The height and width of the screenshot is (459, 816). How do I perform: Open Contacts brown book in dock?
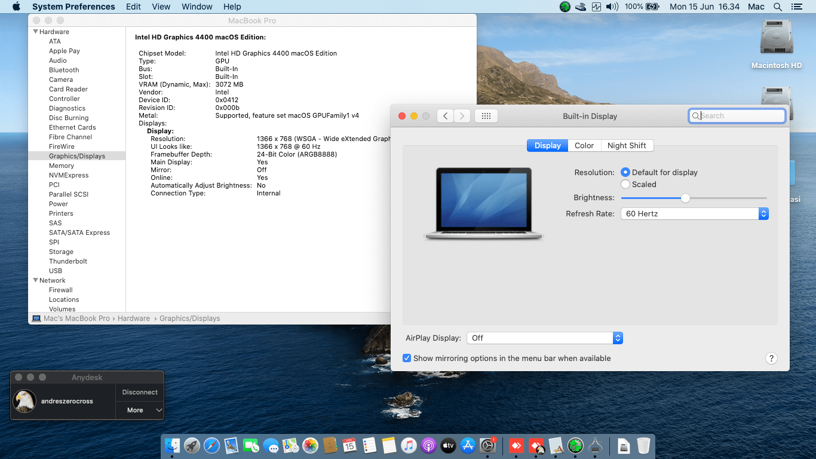click(x=330, y=445)
